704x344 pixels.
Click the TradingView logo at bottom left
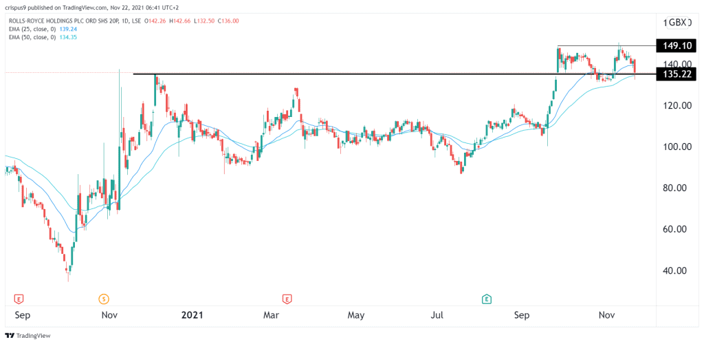pos(27,335)
